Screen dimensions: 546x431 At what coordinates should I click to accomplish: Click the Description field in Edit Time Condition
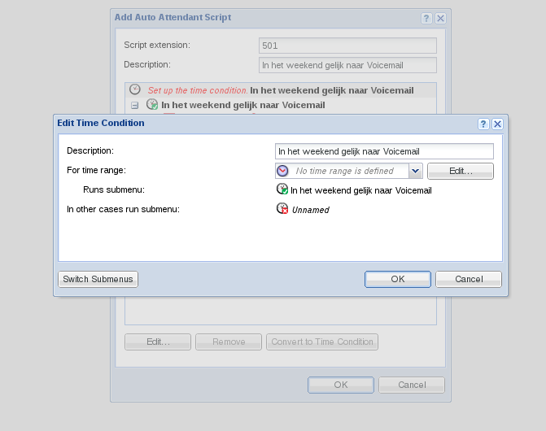(384, 151)
